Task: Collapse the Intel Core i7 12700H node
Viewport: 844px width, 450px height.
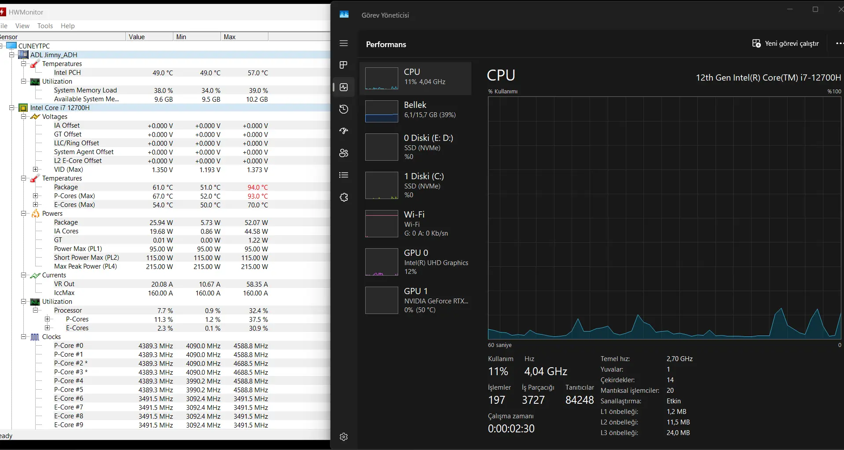Action: 12,107
